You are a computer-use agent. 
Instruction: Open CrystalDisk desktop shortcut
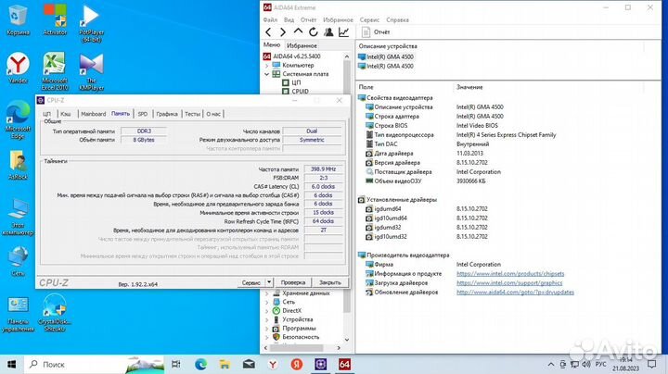pos(55,313)
